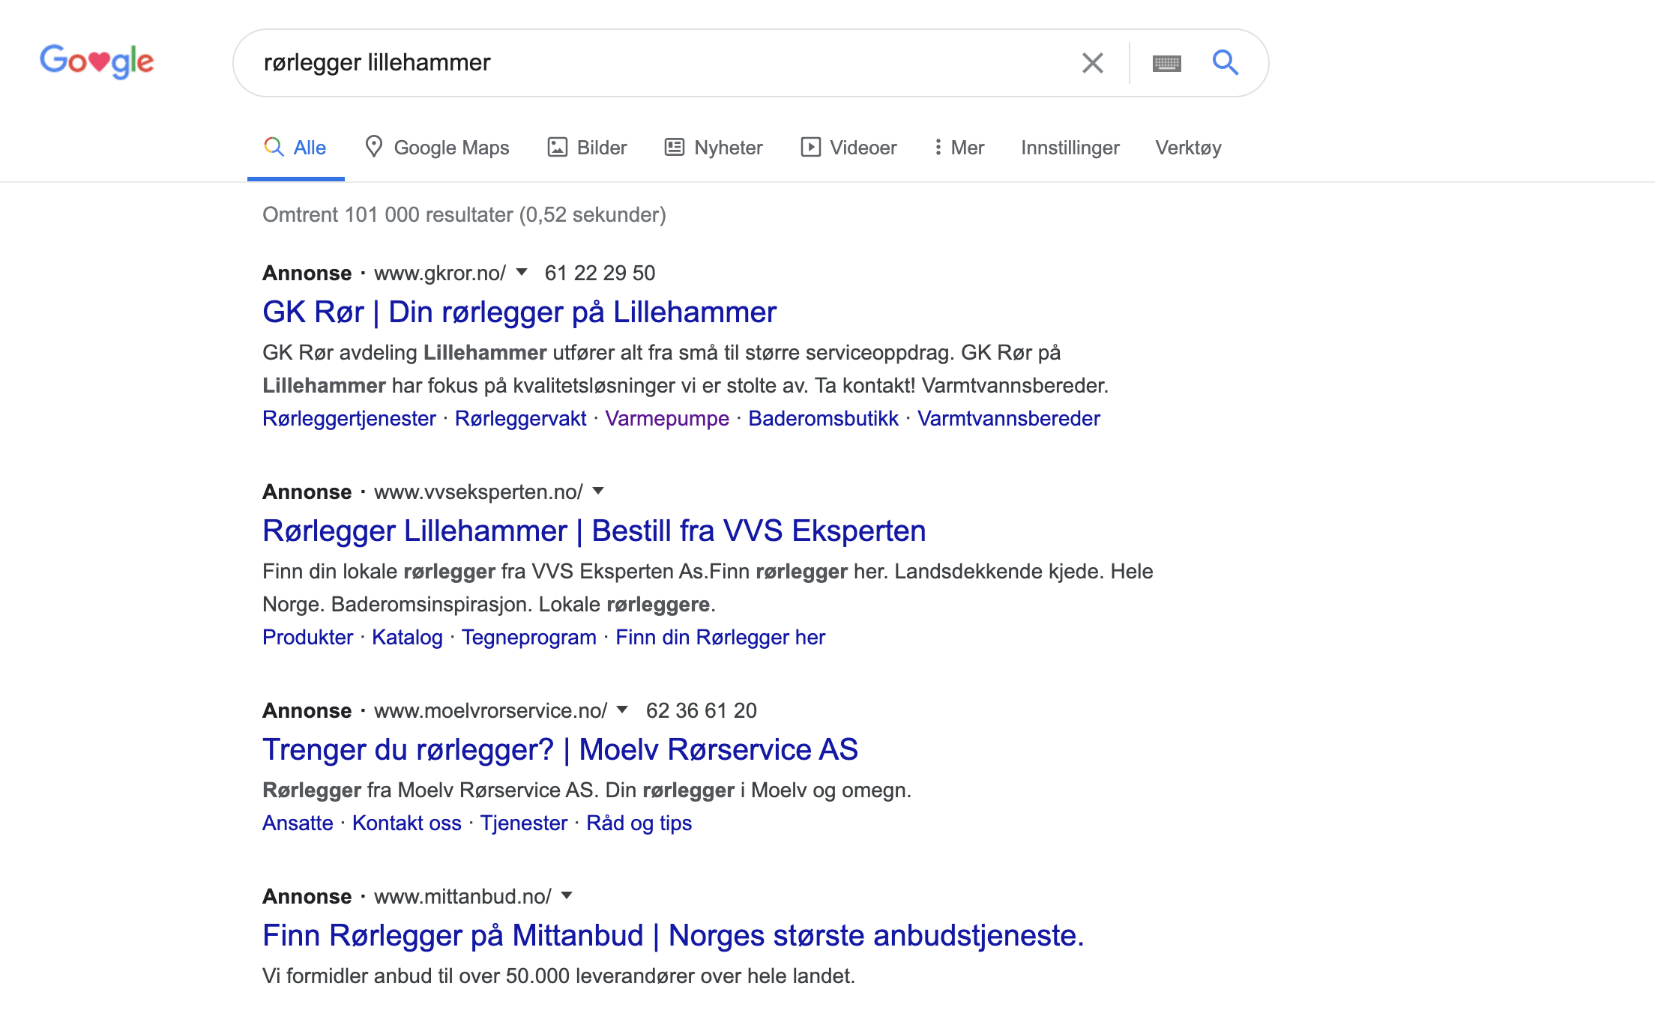The width and height of the screenshot is (1655, 1025).
Task: Switch to Google Maps tab
Action: coord(436,148)
